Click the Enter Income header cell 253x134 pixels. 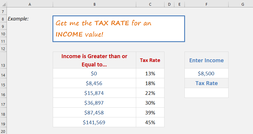[x=207, y=60]
